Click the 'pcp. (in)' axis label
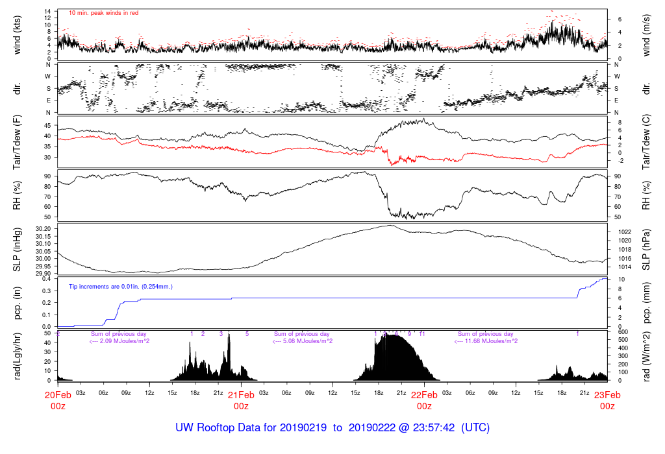 17,303
